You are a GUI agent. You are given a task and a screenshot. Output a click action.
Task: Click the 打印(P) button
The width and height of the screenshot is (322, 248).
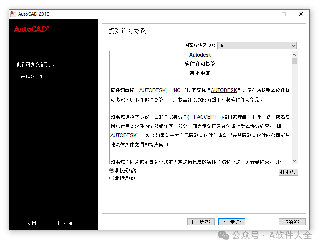[288, 171]
